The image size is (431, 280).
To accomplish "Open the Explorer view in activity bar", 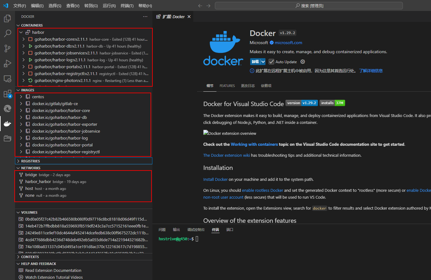I will (x=7, y=18).
